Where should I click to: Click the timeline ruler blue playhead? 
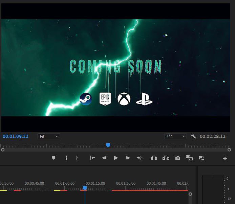click(x=85, y=188)
